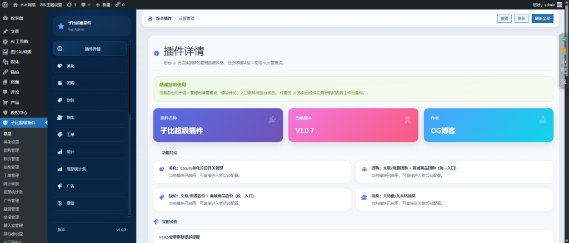Open 砍价 in the plugin navigation panel
The image size is (569, 243).
tap(90, 100)
